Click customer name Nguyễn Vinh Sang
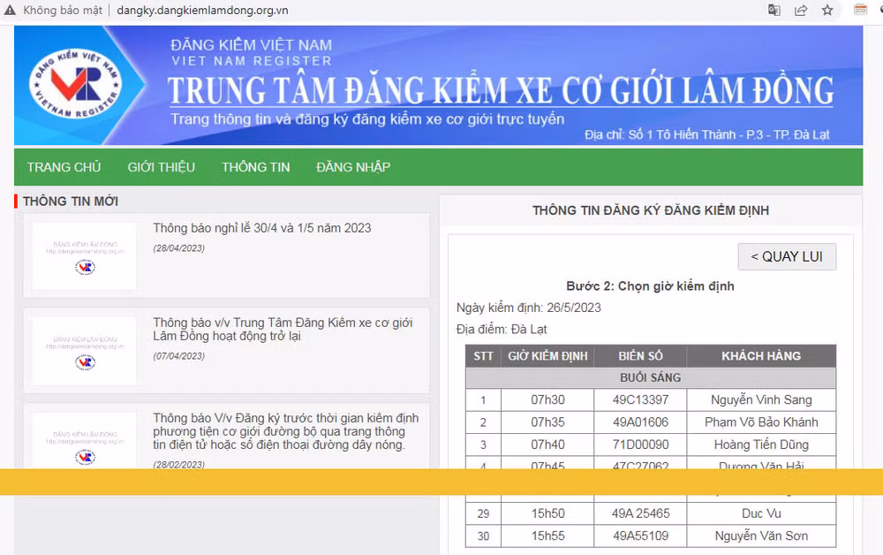 (x=761, y=400)
